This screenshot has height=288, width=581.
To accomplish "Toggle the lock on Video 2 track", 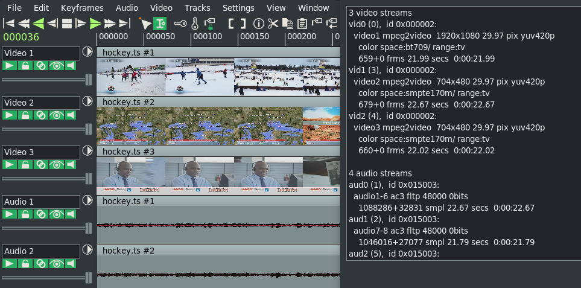I will (25, 115).
